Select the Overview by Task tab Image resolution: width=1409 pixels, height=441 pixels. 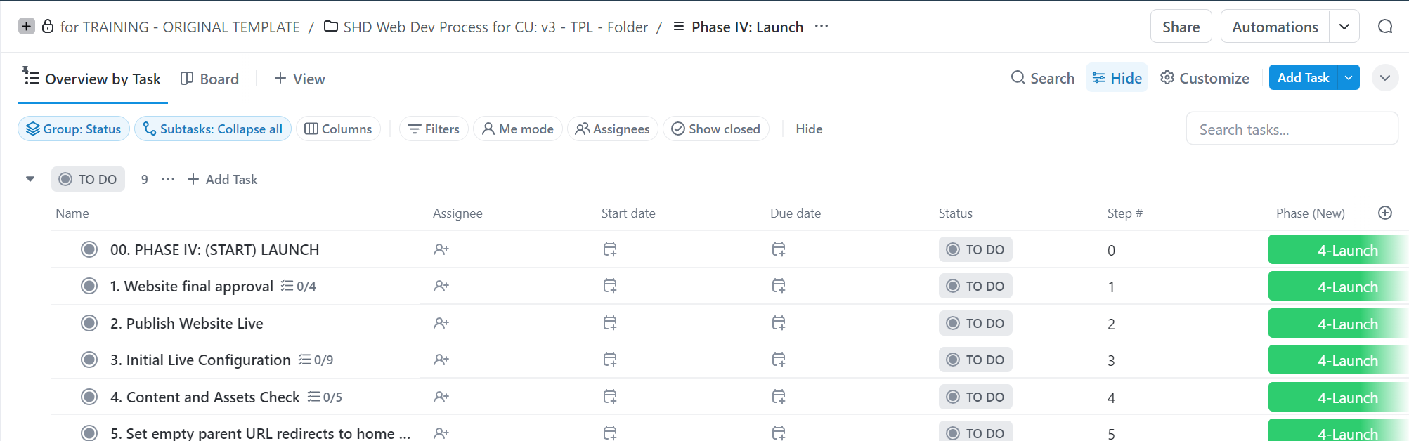[x=92, y=79]
